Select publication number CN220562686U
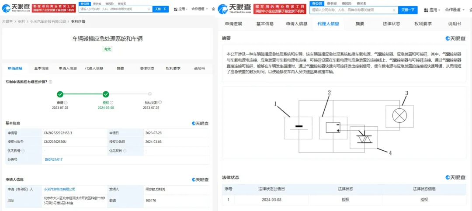The height and width of the screenshot is (211, 472). pyautogui.click(x=55, y=142)
